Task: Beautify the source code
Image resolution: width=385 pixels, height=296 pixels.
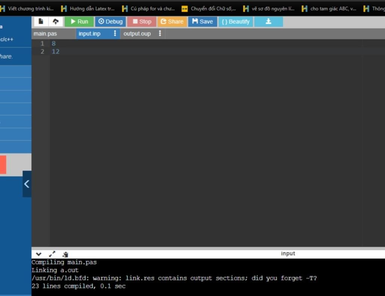Action: [x=235, y=21]
